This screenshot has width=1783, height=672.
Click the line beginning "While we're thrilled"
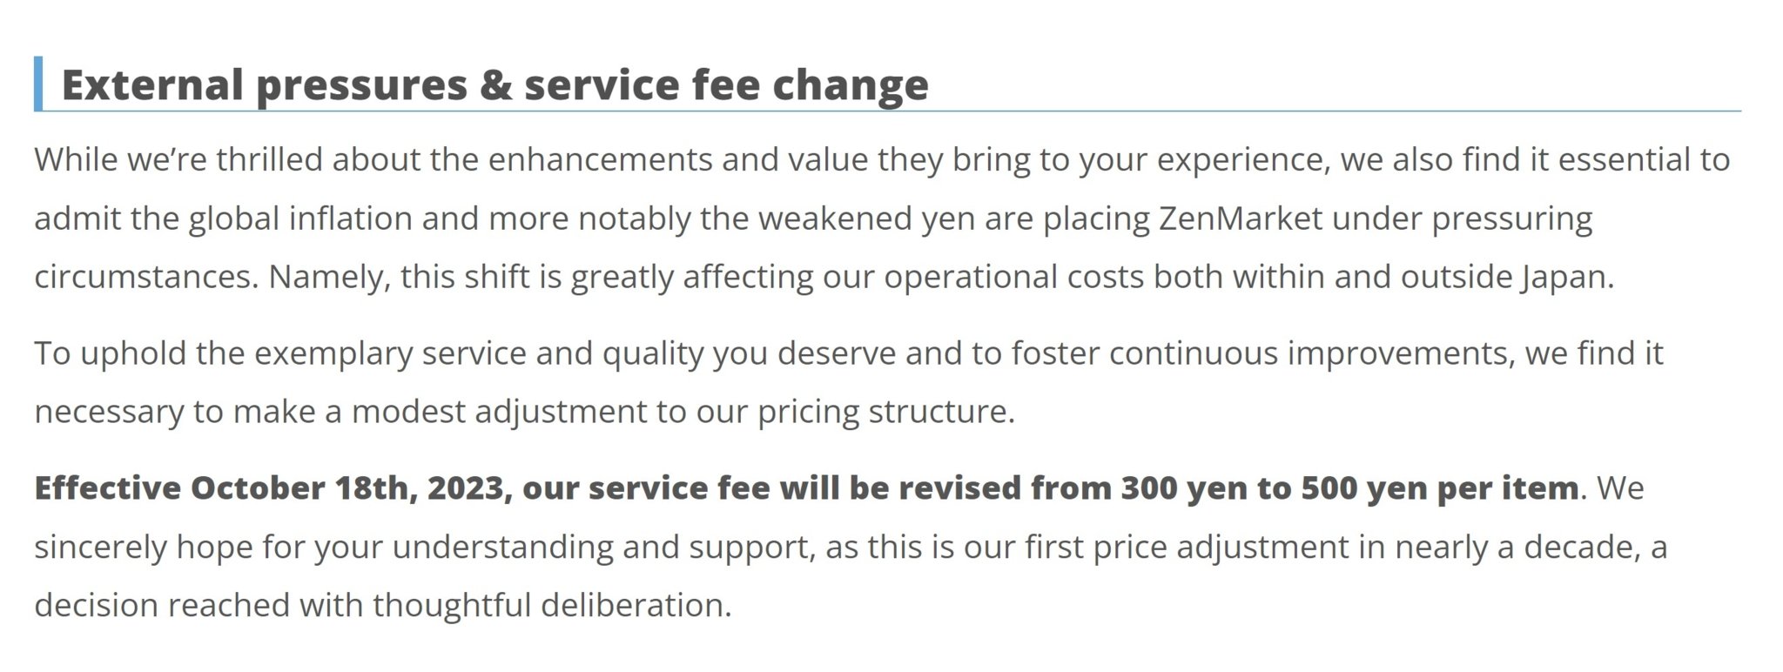coord(882,160)
